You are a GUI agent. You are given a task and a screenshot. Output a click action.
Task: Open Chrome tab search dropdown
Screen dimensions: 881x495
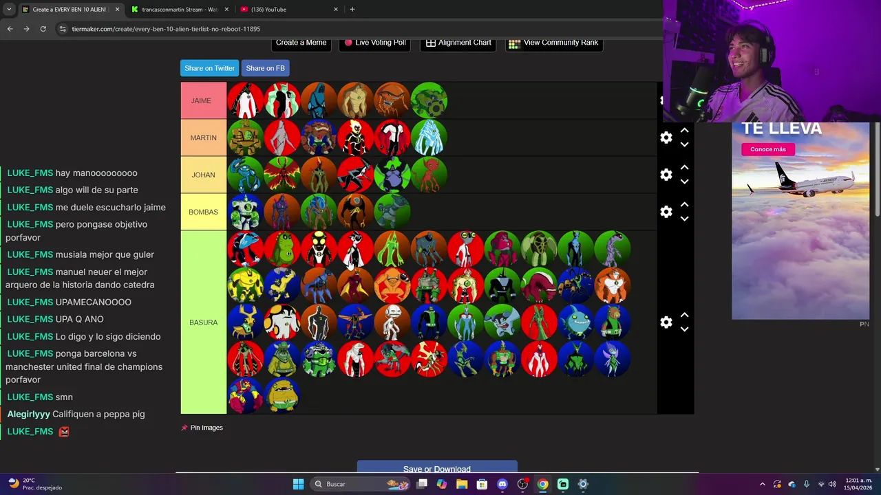[9, 9]
